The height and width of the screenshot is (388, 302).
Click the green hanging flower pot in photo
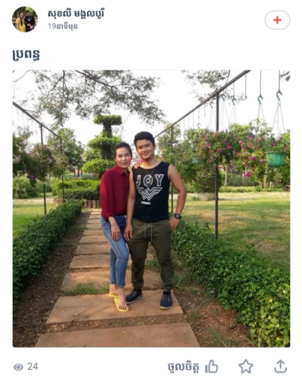[x=276, y=160]
